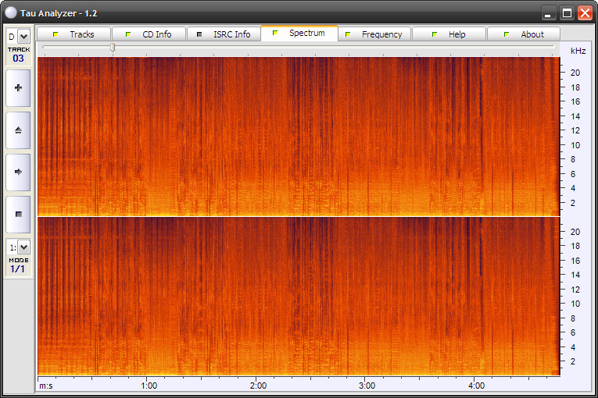Switch to the Frequency tab
Image resolution: width=598 pixels, height=398 pixels.
[x=374, y=34]
